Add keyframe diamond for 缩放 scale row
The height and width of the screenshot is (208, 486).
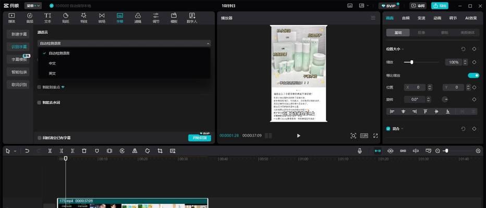pyautogui.click(x=474, y=62)
